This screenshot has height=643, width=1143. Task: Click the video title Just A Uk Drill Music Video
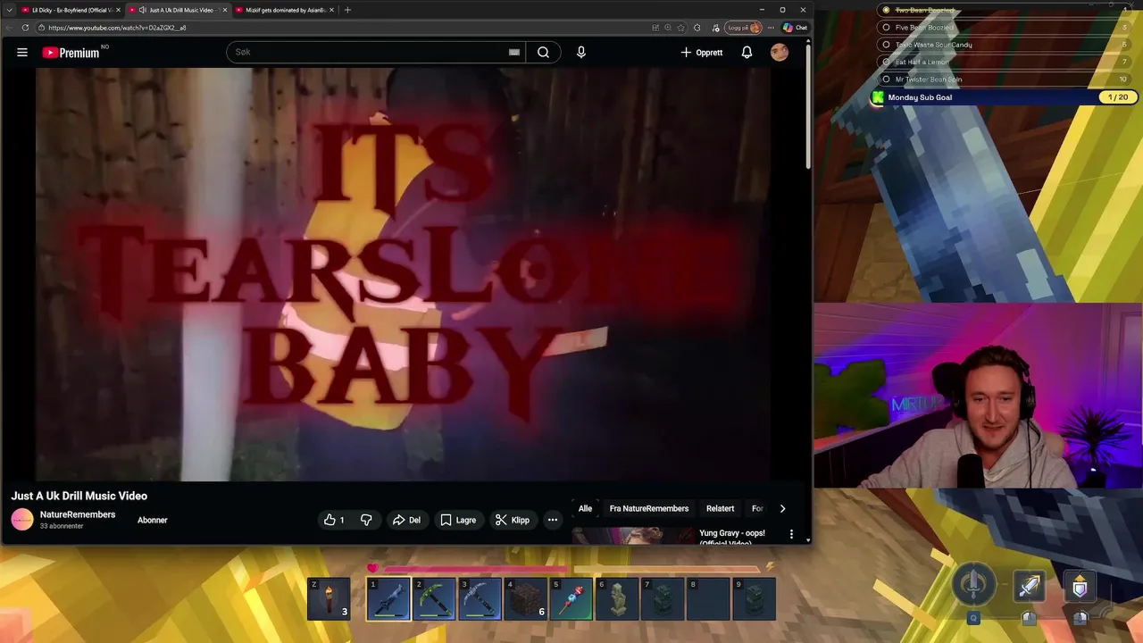(79, 496)
